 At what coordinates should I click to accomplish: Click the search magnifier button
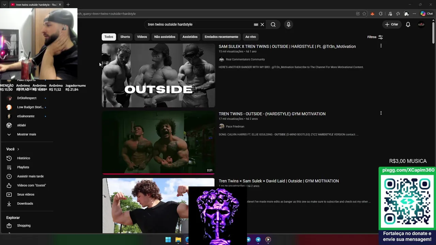pos(273,24)
